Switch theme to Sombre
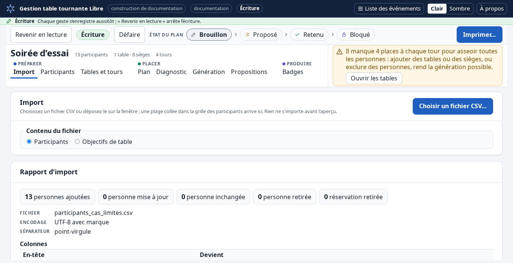The height and width of the screenshot is (263, 513). click(x=460, y=9)
